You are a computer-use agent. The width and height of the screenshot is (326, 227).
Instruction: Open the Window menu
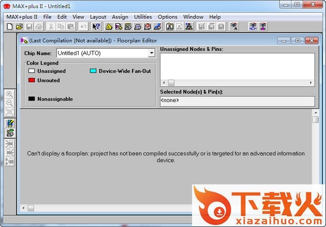tap(193, 17)
